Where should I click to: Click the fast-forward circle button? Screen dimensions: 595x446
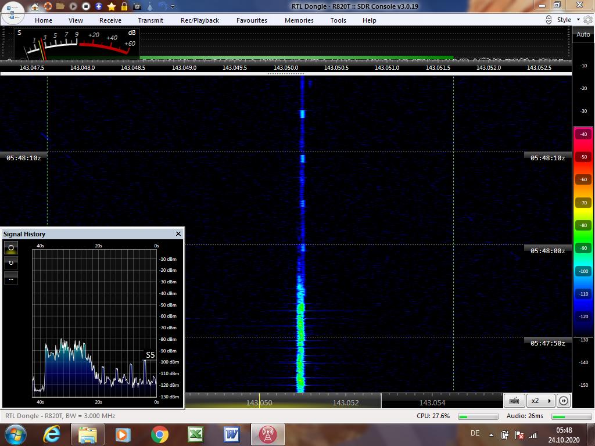point(564,401)
